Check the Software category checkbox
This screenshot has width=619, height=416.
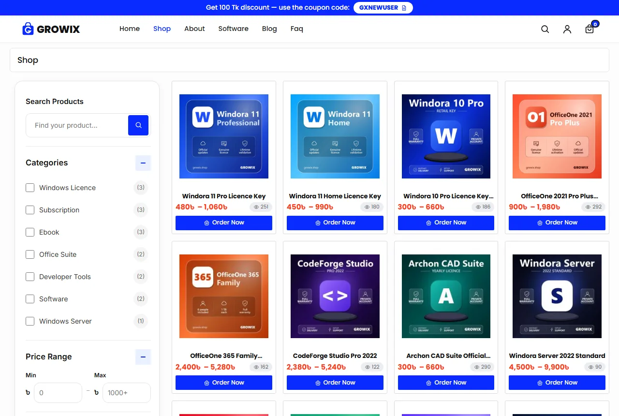pos(30,299)
